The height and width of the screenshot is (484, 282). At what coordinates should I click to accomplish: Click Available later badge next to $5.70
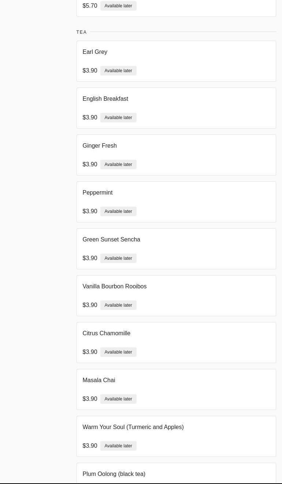point(118,6)
